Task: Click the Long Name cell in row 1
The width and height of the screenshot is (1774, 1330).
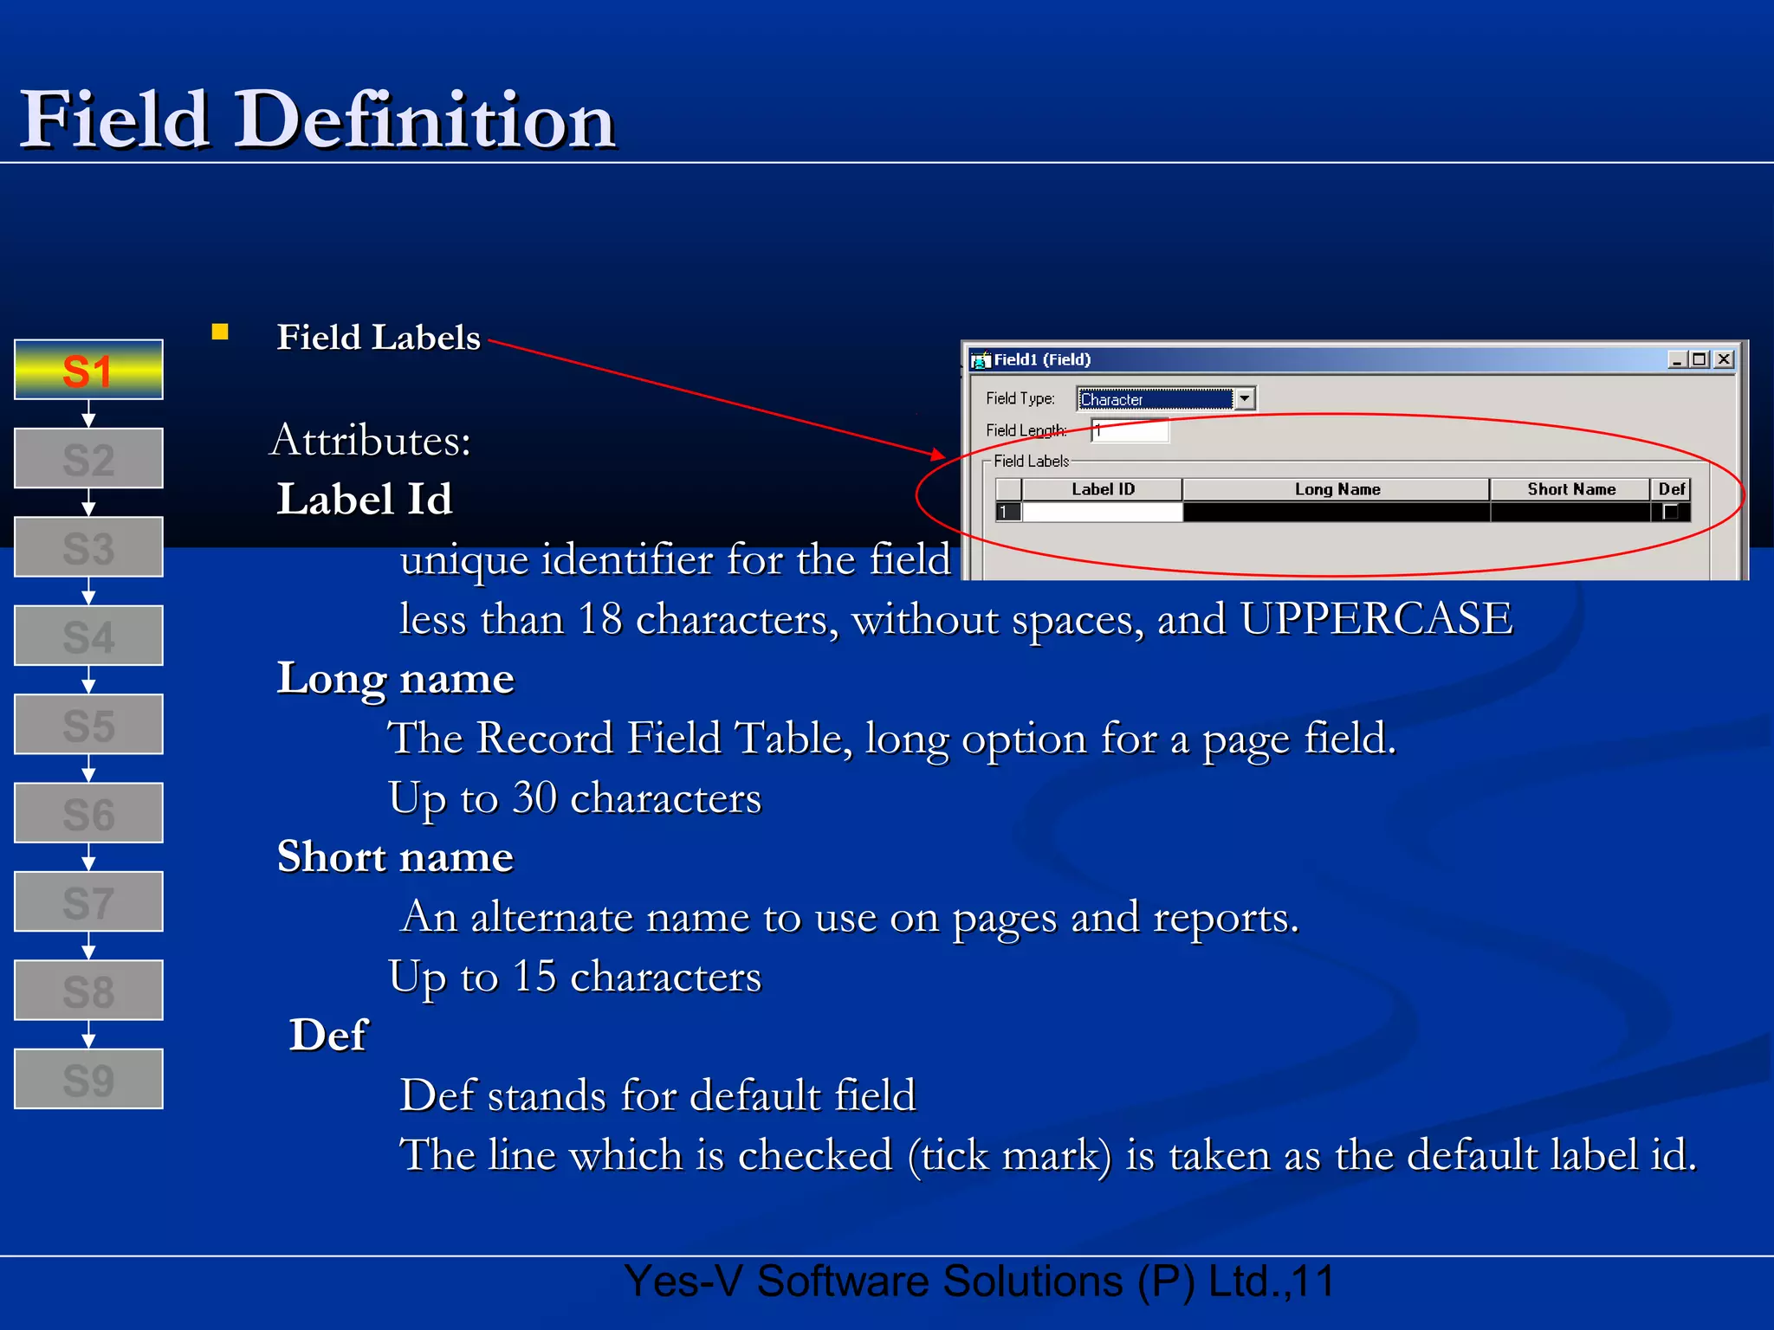Action: coord(1337,512)
